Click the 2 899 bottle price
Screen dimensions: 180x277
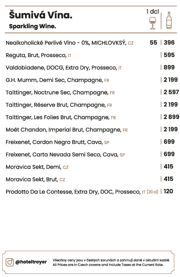point(171,117)
